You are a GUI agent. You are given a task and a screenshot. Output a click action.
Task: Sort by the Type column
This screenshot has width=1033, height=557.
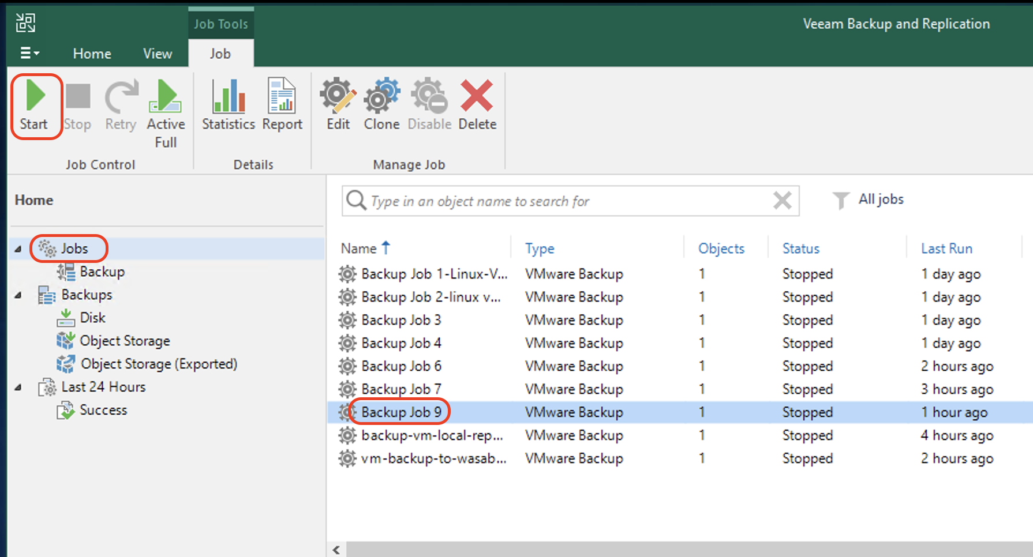click(x=540, y=249)
